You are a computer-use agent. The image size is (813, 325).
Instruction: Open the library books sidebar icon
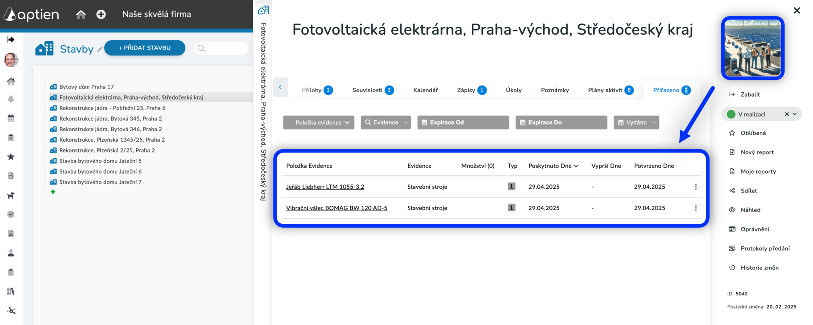coord(11,291)
